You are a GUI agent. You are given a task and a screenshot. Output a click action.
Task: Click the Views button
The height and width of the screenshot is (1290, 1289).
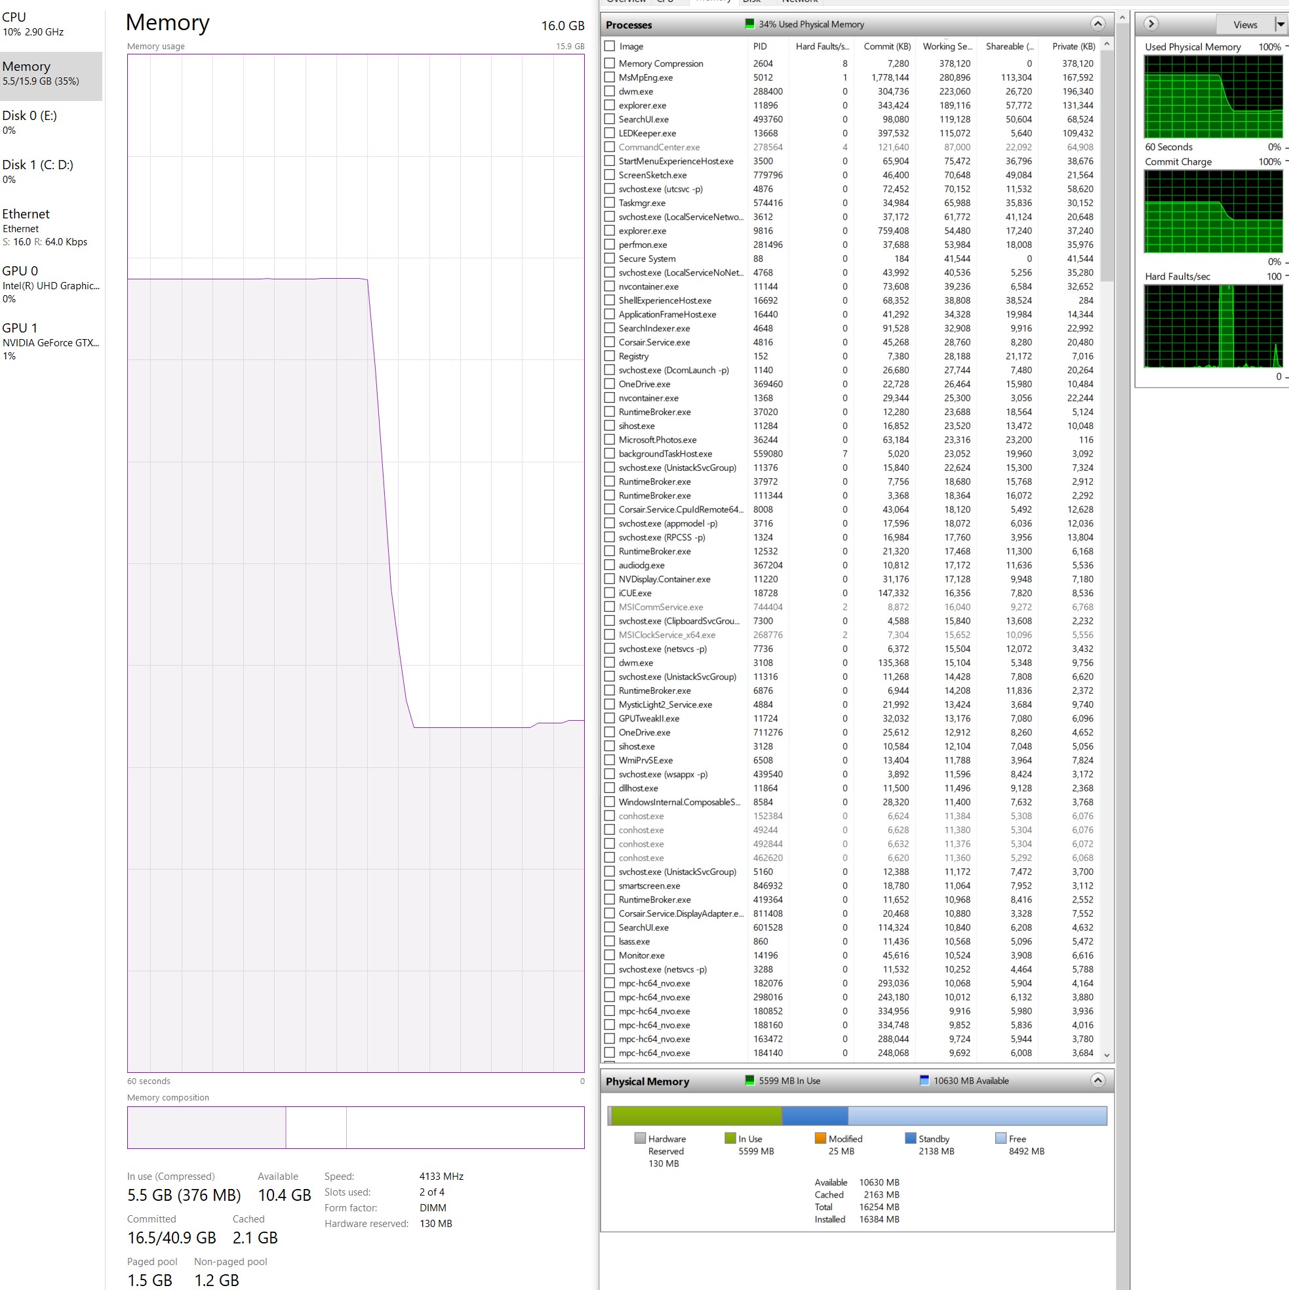click(1245, 25)
